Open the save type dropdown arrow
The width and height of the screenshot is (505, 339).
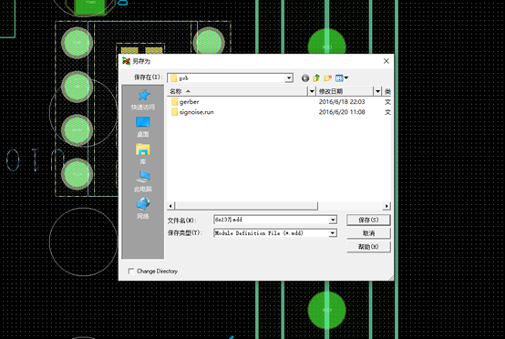(x=333, y=233)
